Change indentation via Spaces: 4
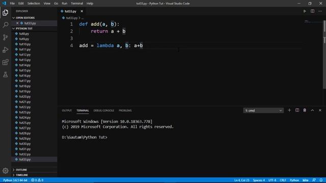The height and width of the screenshot is (183, 326). coord(259,180)
